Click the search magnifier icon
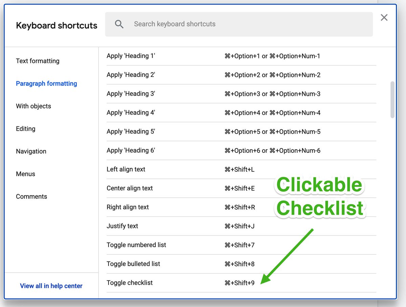Image resolution: width=406 pixels, height=307 pixels. point(119,24)
